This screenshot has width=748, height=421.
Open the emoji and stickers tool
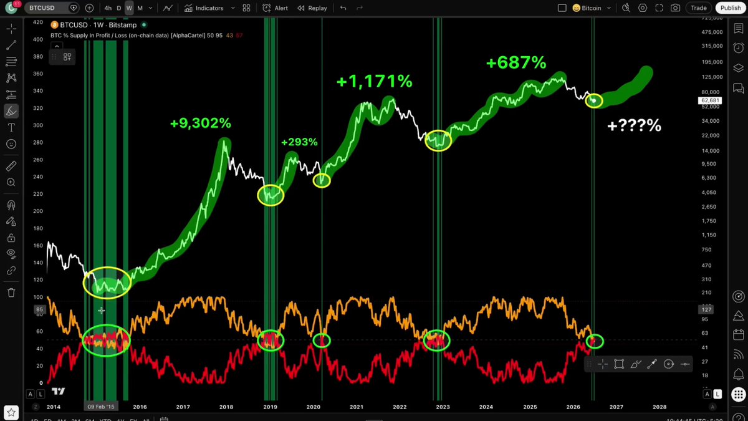[11, 144]
